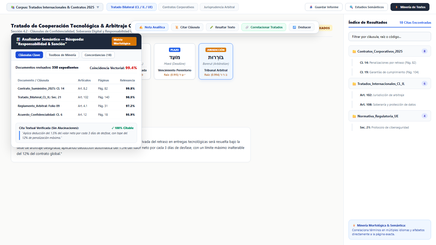
Task: Click Correlacionar Tratados in the toolbar
Action: tap(264, 27)
